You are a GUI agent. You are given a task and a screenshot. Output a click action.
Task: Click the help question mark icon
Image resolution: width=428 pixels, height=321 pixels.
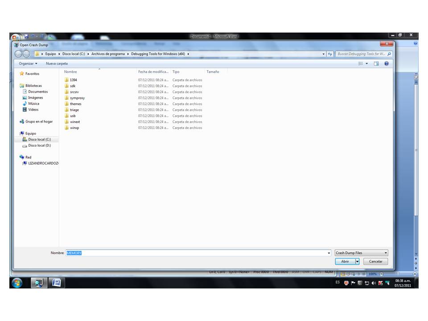click(x=386, y=64)
